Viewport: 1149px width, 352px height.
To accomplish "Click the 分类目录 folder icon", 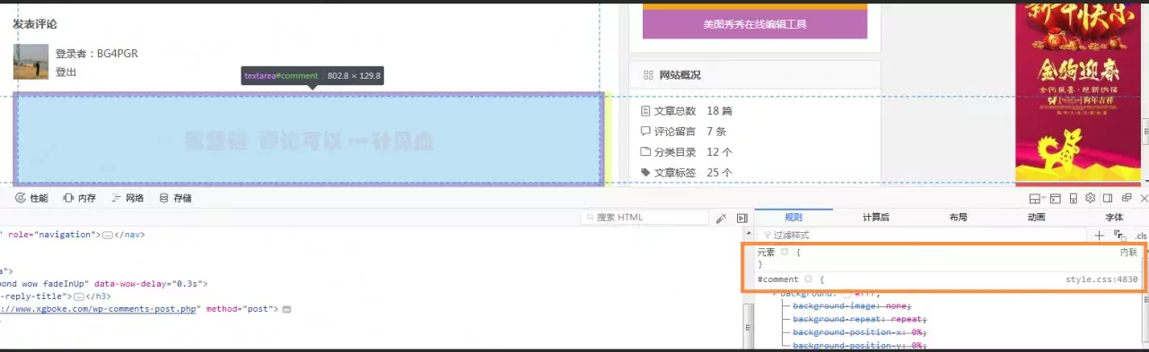I will 645,152.
